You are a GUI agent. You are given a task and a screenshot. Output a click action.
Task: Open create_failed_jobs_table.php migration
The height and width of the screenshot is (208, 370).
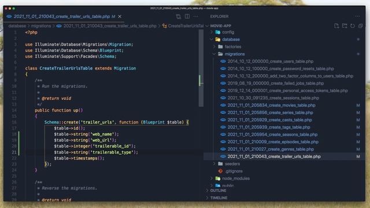coord(276,83)
